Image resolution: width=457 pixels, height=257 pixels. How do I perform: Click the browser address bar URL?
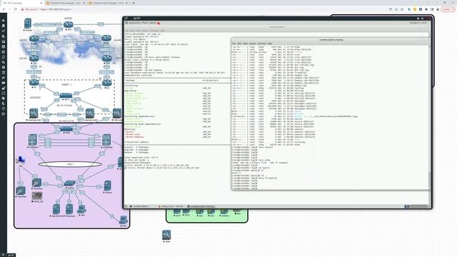click(56, 9)
